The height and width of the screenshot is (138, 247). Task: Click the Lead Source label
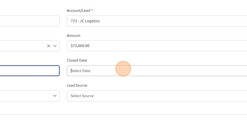click(77, 85)
